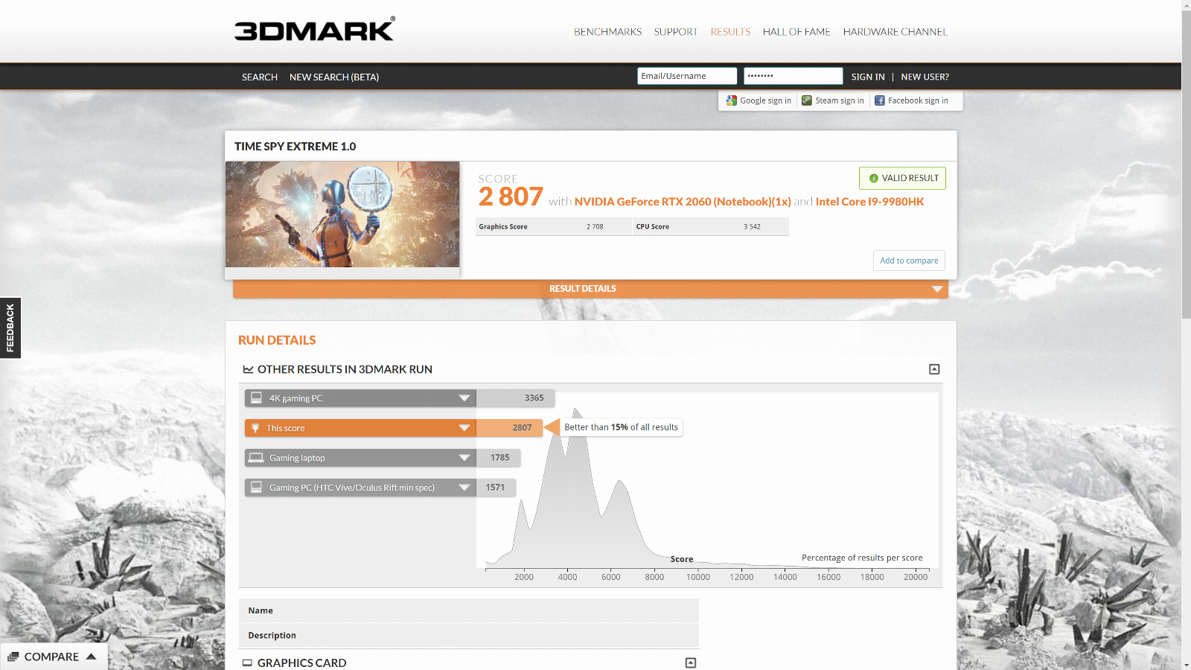Open New Search (Beta)
The width and height of the screenshot is (1191, 670).
pos(334,77)
